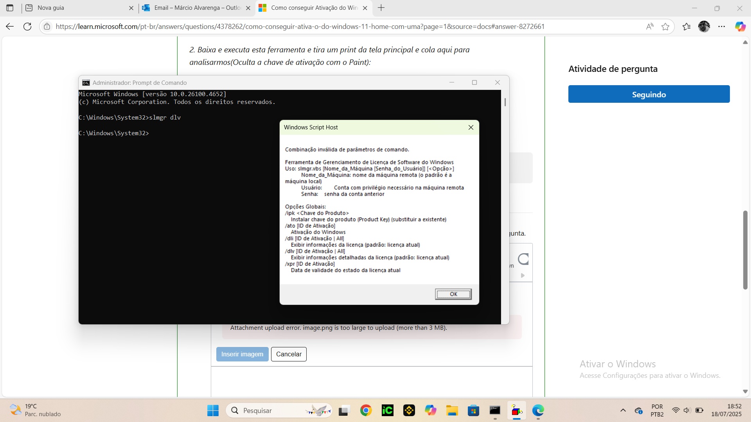Open Microsoft Store from taskbar
The width and height of the screenshot is (751, 422).
[473, 410]
